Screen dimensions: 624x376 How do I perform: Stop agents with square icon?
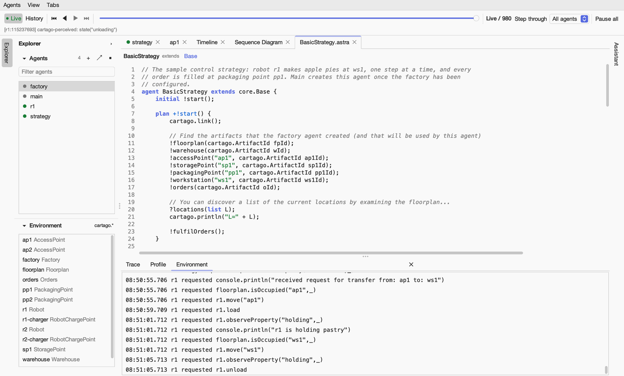coord(110,58)
